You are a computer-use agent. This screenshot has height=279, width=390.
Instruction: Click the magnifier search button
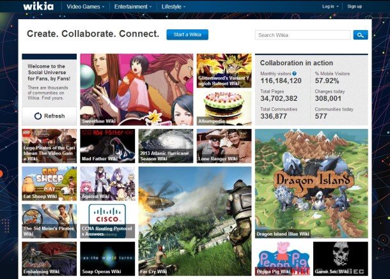tap(361, 35)
